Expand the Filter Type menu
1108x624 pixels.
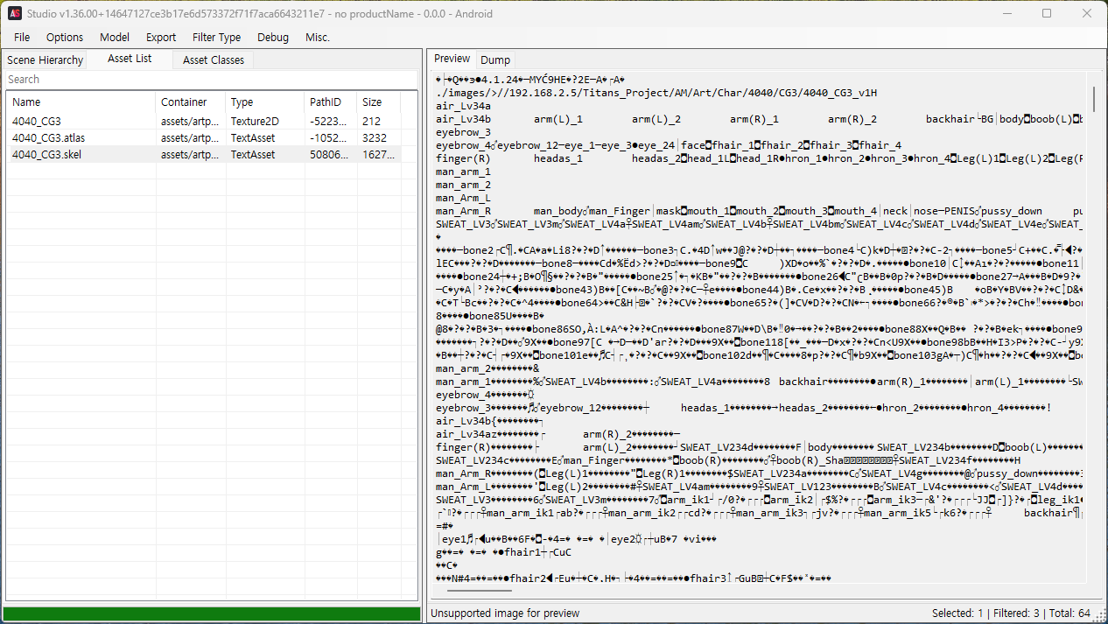(x=216, y=37)
